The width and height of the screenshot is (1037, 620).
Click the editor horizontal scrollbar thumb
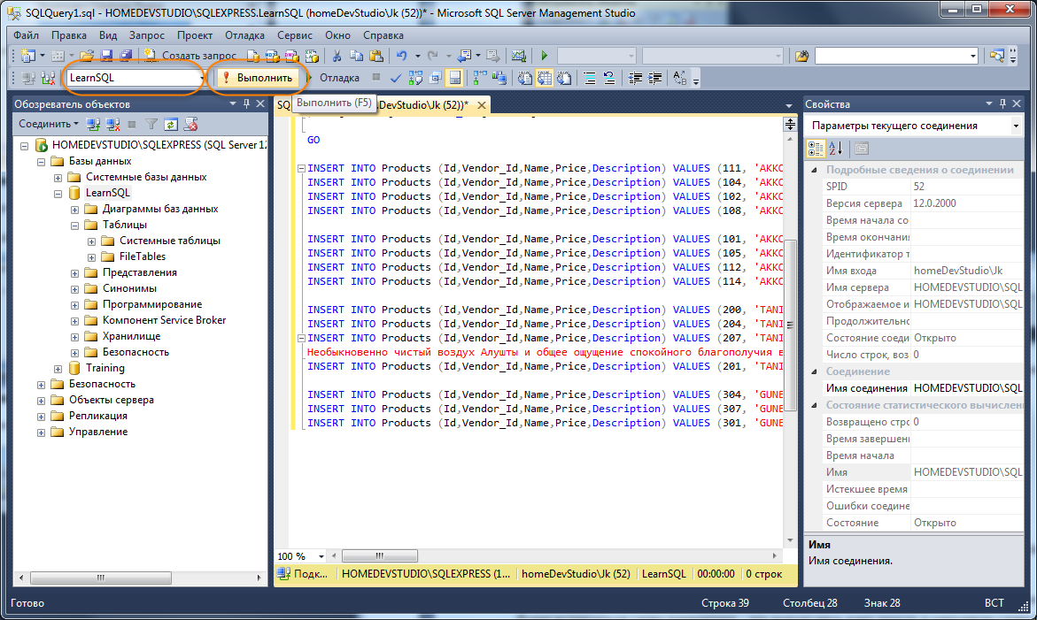point(380,556)
